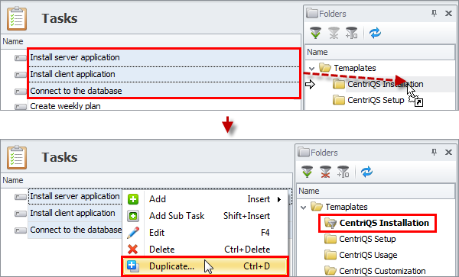Click the red-cross clear filter icon in bottom Folders panel
Viewport: 459px width, 277px height.
point(325,172)
